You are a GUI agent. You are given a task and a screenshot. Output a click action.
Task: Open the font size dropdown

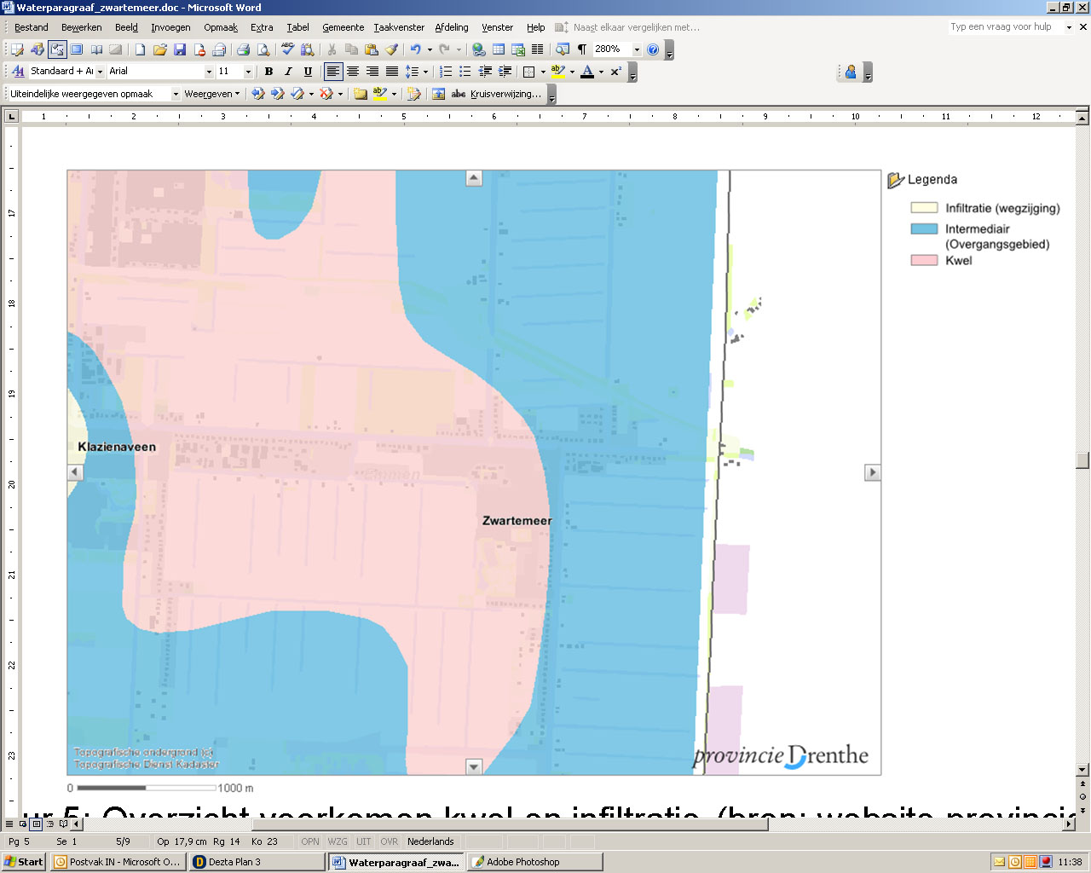248,72
